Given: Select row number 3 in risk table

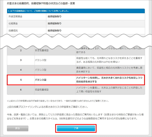Looking at the screenshot, I should tap(21, 60).
